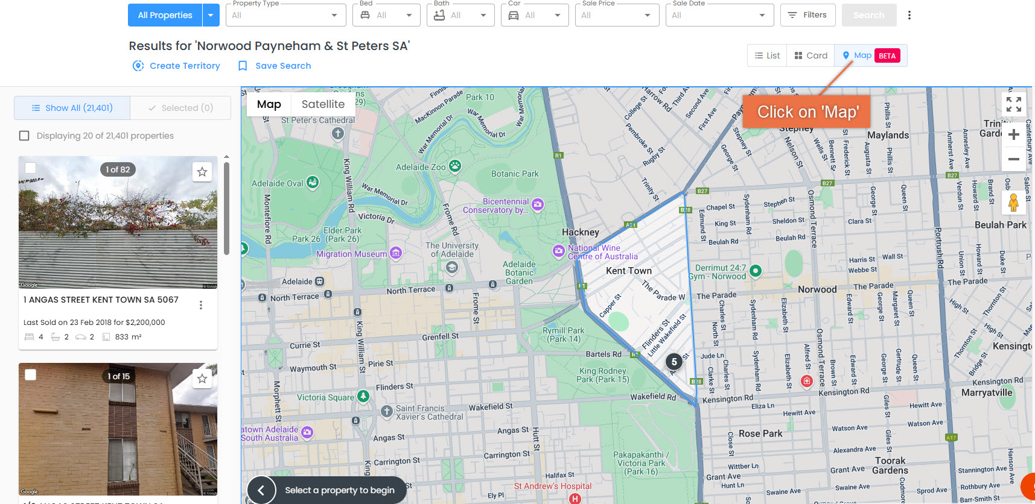Click Create Territory link
This screenshot has width=1035, height=504.
pos(176,66)
